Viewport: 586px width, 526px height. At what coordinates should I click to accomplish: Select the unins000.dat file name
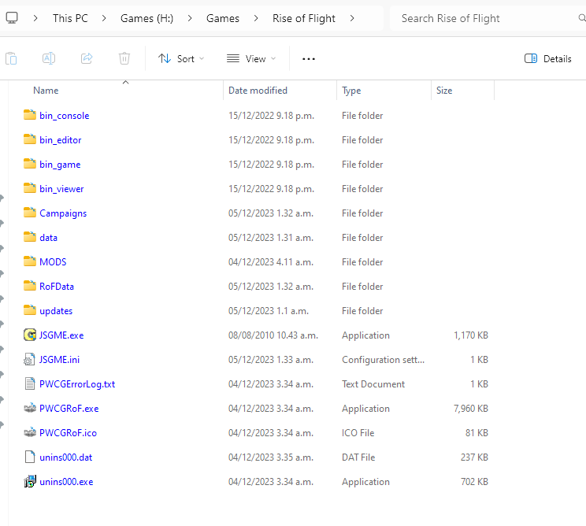pyautogui.click(x=66, y=457)
